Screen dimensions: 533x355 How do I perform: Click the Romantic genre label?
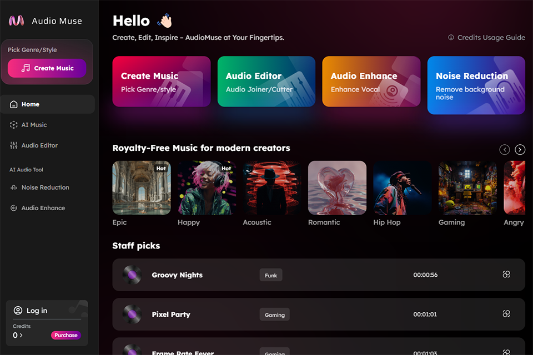point(324,222)
